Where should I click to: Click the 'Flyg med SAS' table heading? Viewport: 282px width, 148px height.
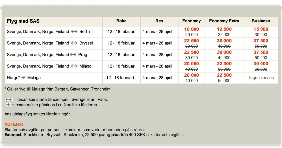pyautogui.click(x=23, y=21)
